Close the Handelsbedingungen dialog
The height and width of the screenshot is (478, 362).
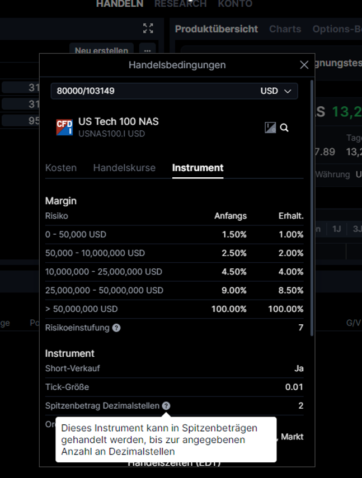(x=304, y=65)
